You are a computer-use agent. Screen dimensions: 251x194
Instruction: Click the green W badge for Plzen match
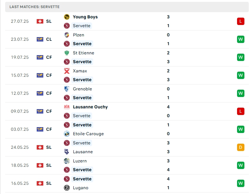click(241, 39)
